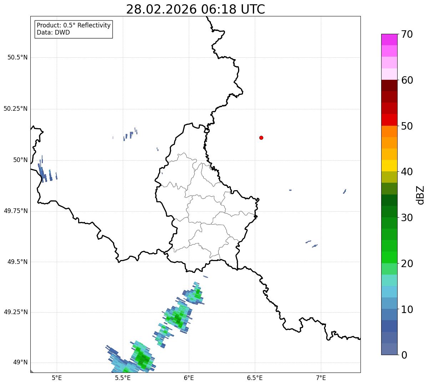
Task: Click the 49.5°N latitude label
Action: tap(17, 262)
